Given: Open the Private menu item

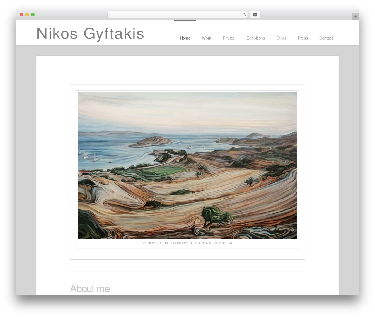Looking at the screenshot, I should [x=229, y=38].
